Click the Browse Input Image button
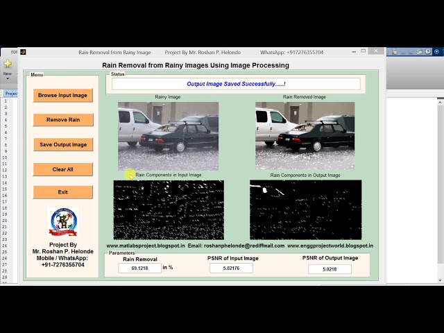The width and height of the screenshot is (444, 333). pyautogui.click(x=62, y=96)
